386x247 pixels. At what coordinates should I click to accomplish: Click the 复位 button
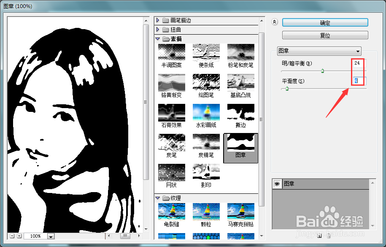pos(325,35)
